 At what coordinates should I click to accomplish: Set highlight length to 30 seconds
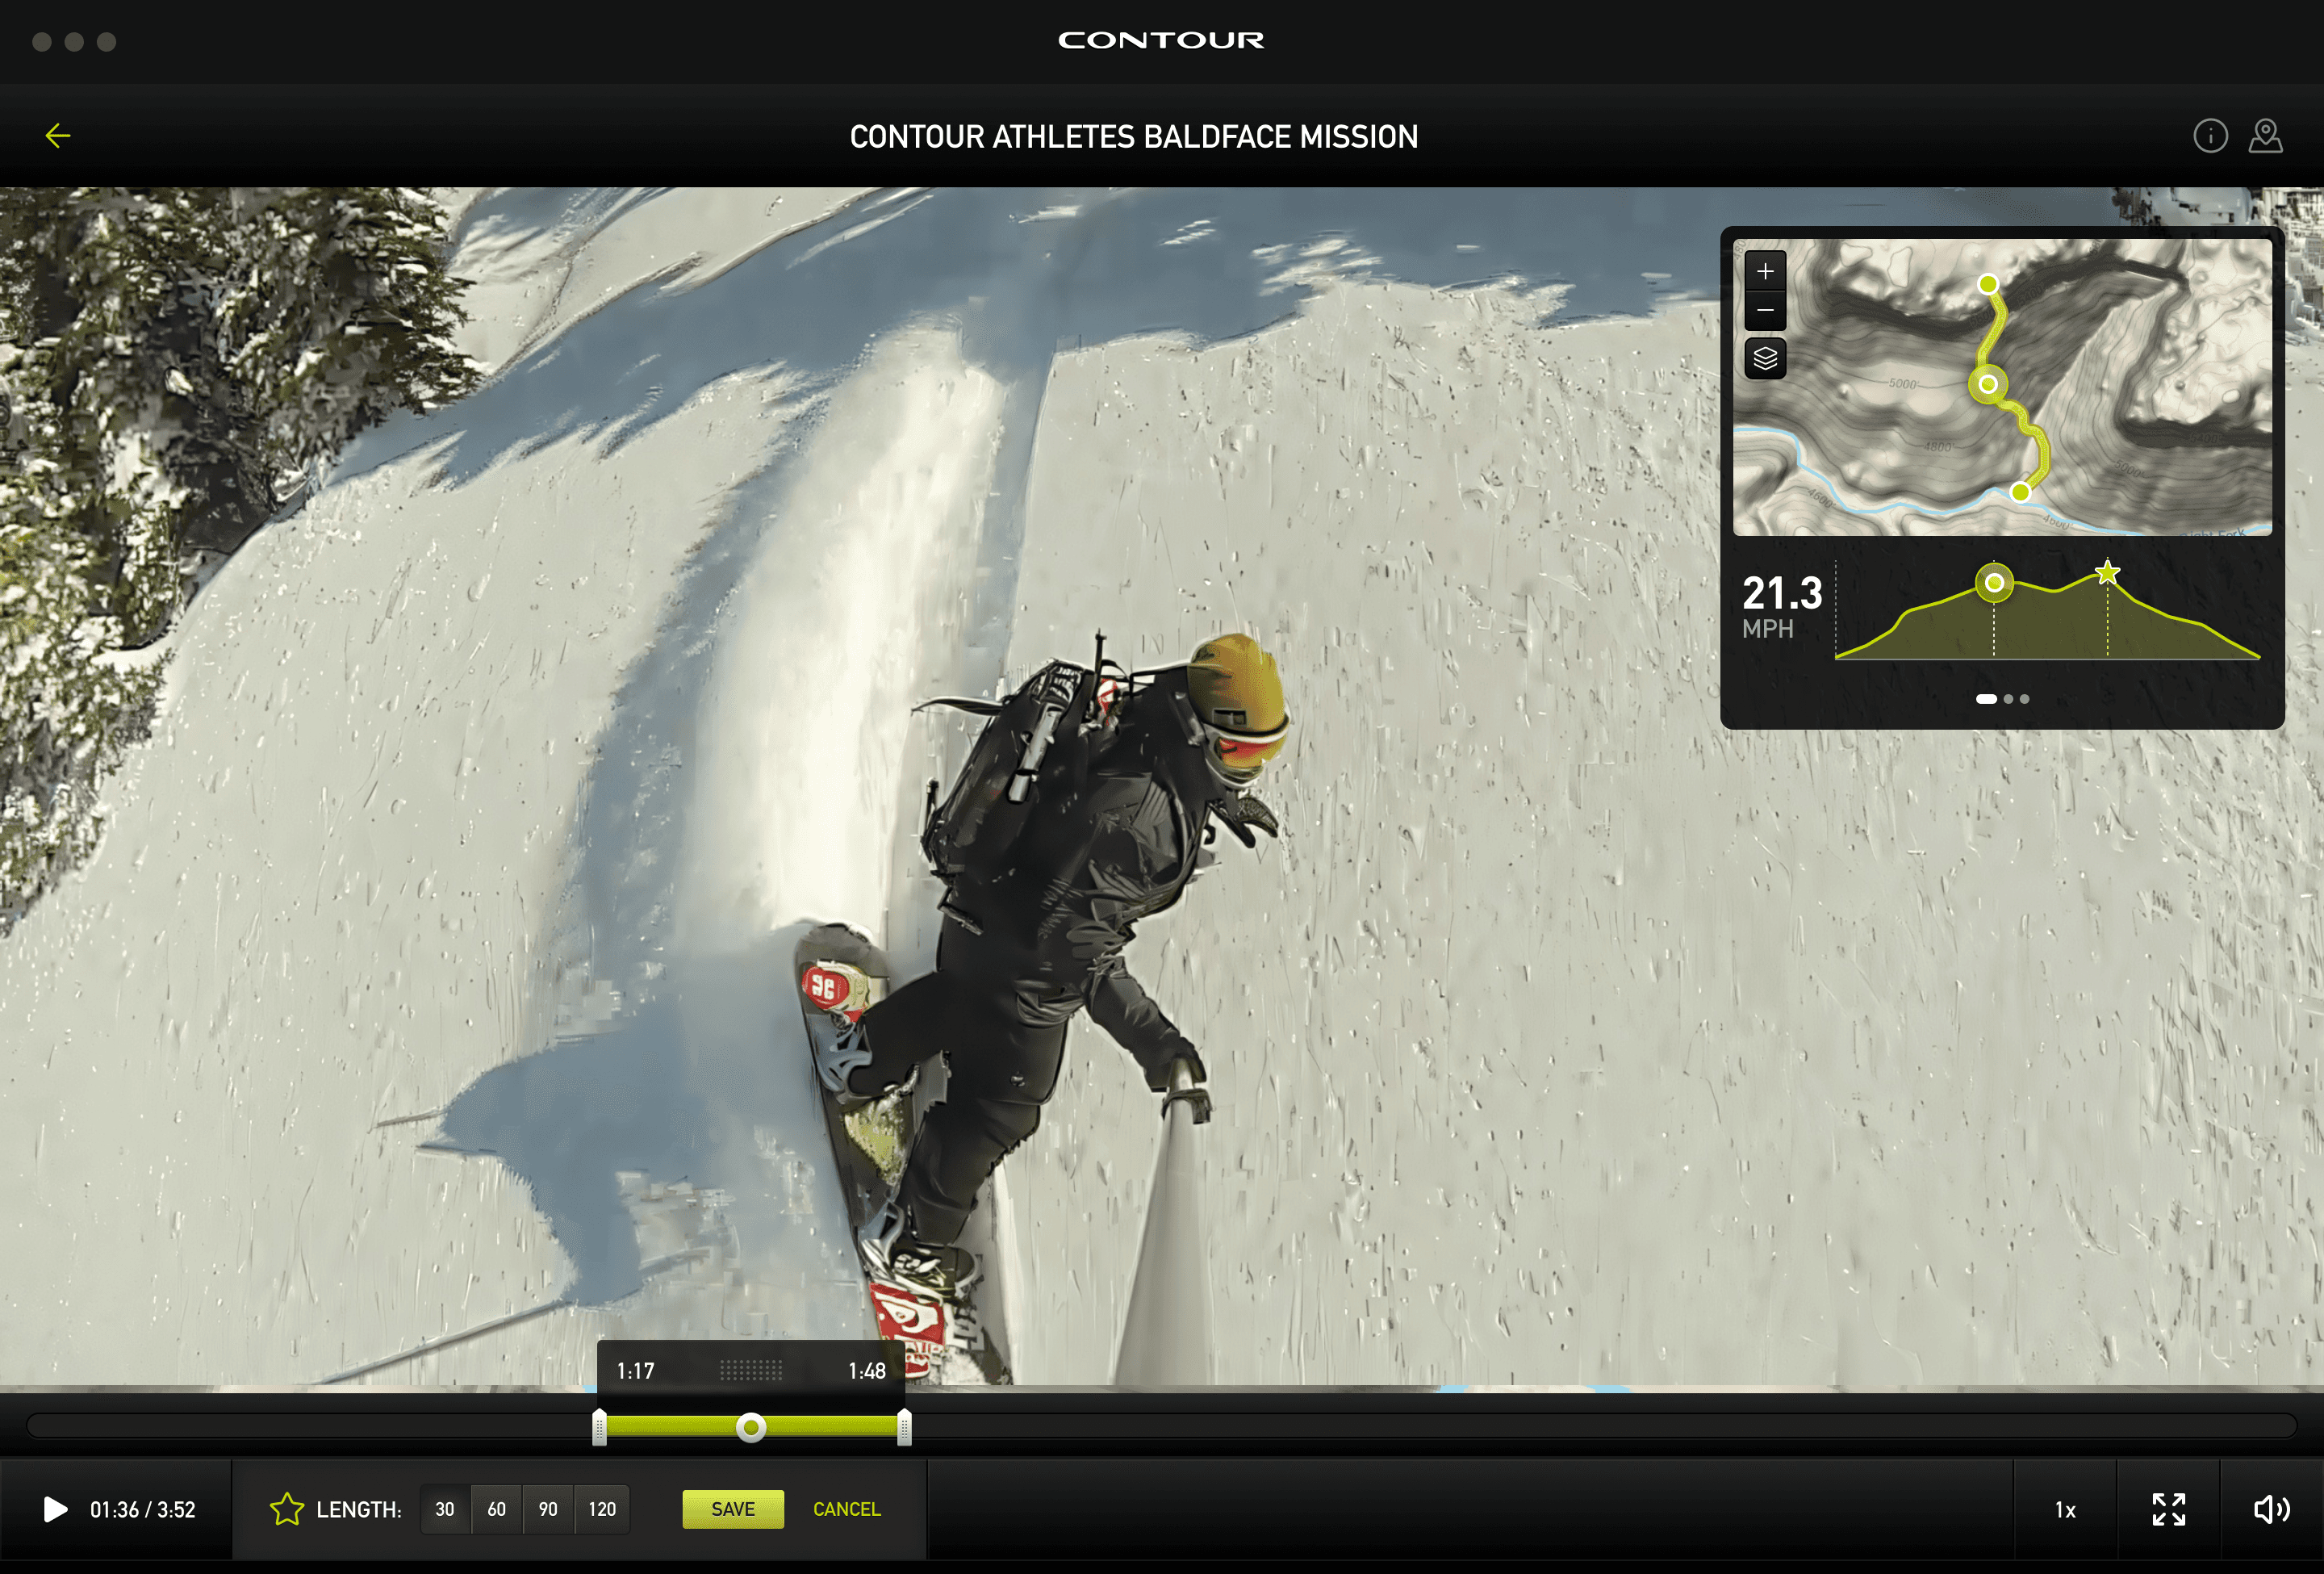pos(445,1509)
